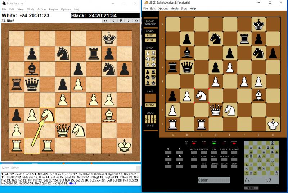Toggle the SOUND key on the Saitek panel
The width and height of the screenshot is (288, 193).
click(204, 156)
